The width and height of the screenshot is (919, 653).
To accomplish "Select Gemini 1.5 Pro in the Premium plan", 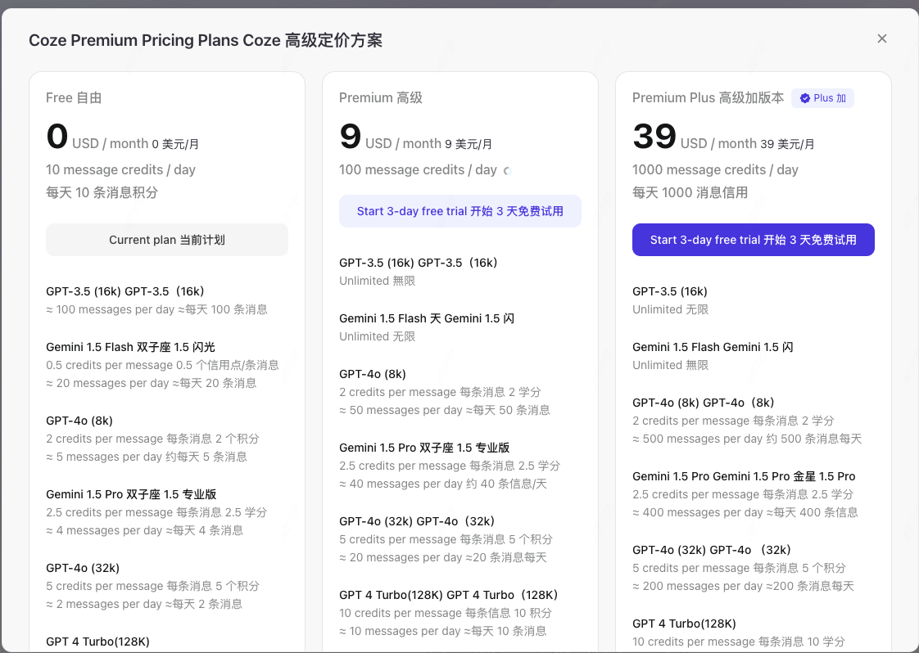I will pos(424,448).
